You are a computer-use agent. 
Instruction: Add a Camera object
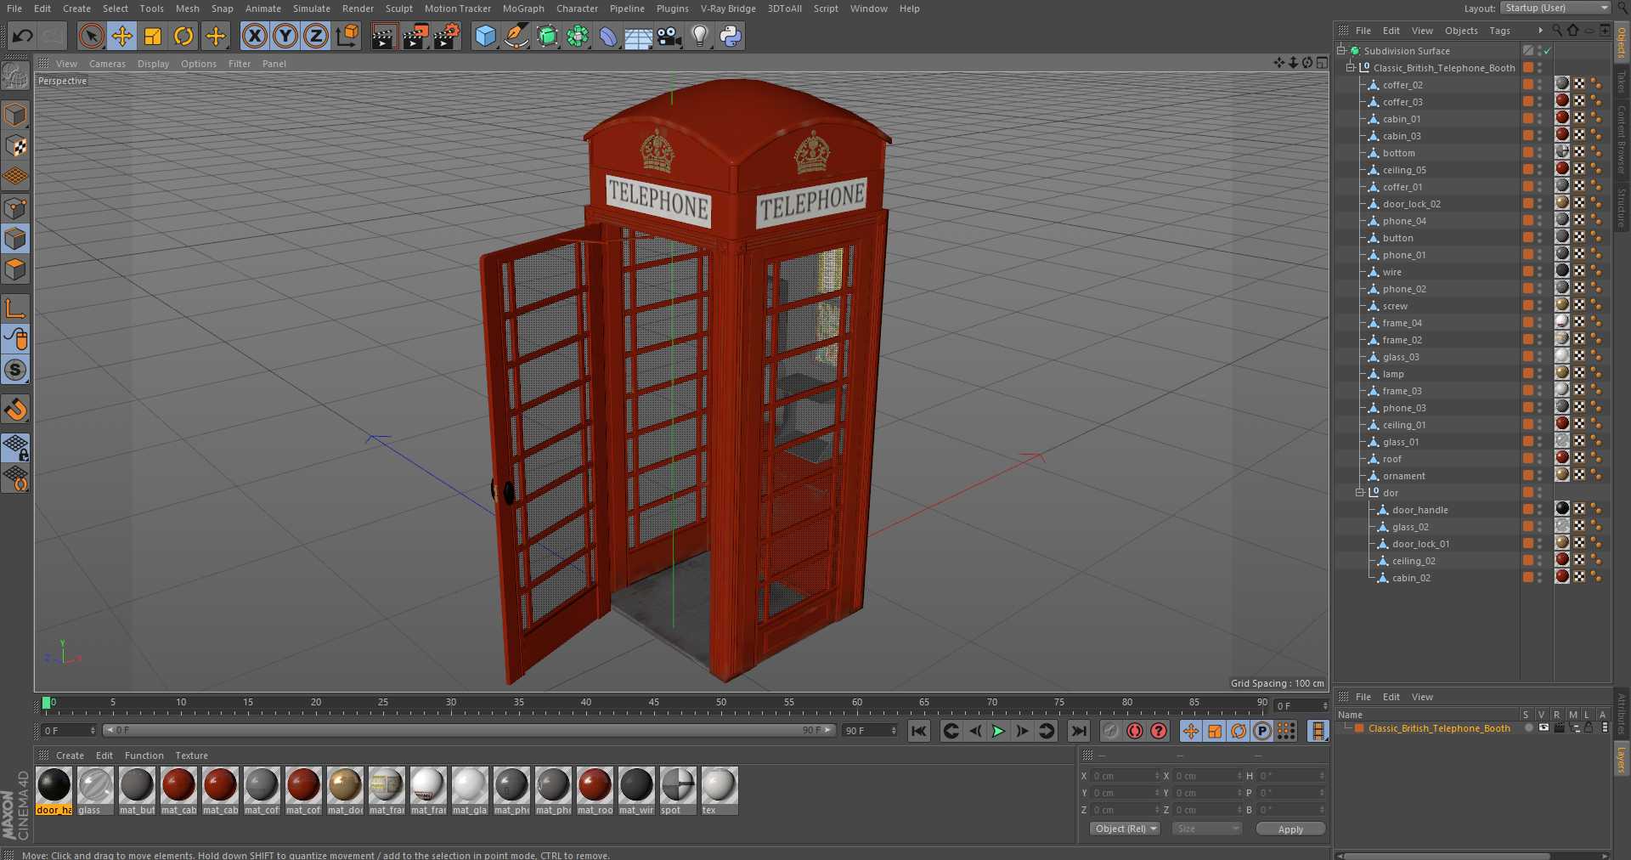669,36
